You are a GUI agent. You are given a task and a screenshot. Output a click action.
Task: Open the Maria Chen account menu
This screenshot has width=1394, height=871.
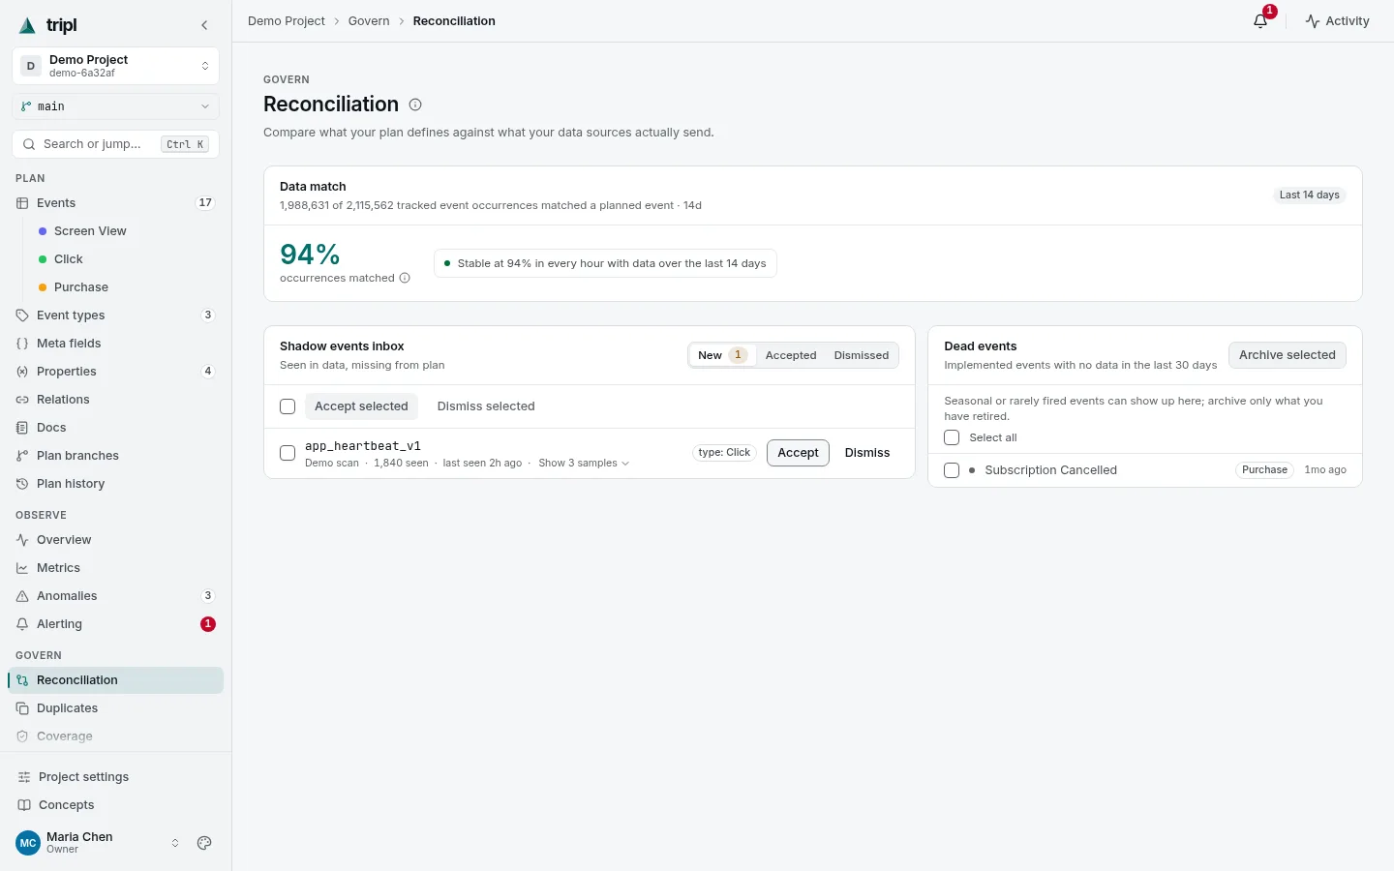99,843
